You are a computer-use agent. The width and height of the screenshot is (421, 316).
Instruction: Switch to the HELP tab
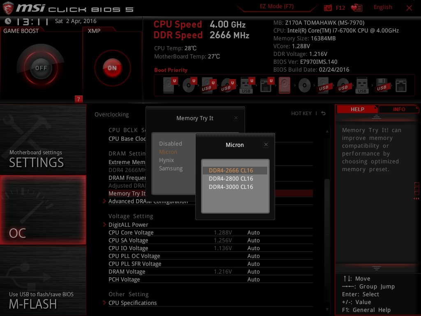357,109
